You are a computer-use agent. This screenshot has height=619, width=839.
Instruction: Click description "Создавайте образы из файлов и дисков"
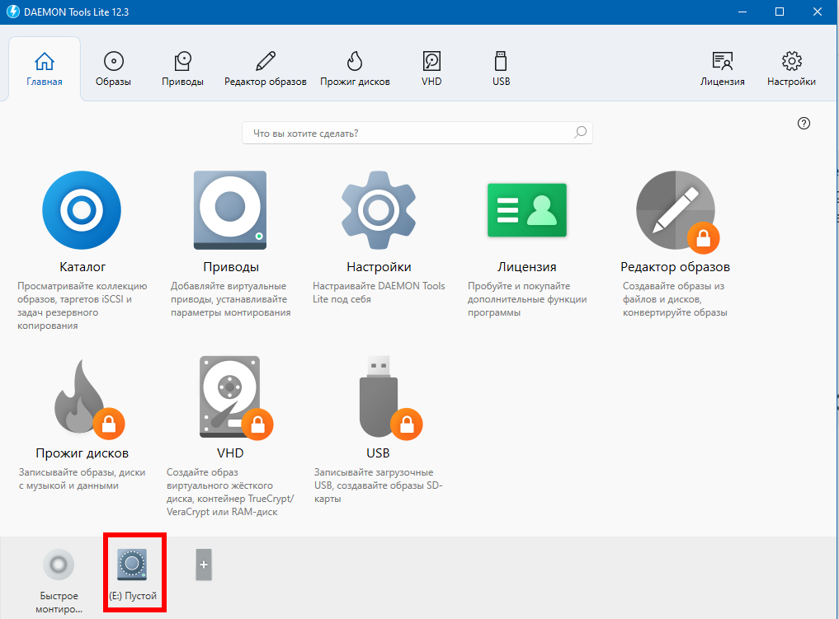click(x=675, y=299)
